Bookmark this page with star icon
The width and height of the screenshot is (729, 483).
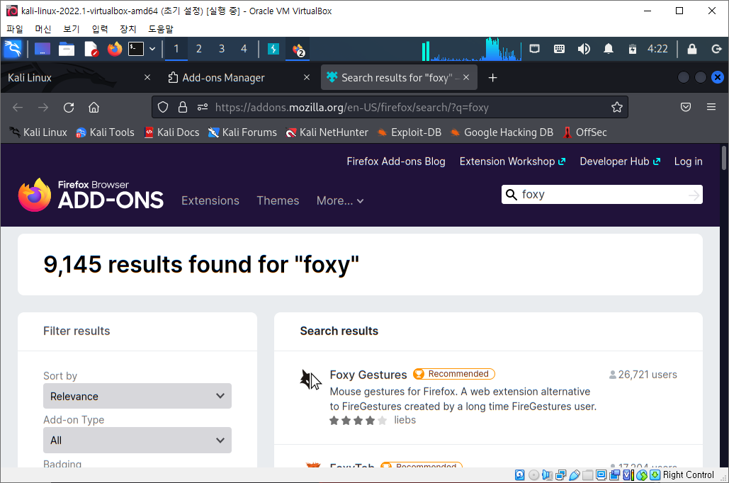[x=616, y=108]
